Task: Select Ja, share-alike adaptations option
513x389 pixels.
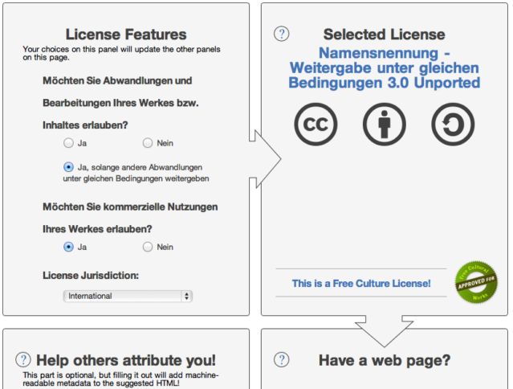Action: (x=68, y=166)
